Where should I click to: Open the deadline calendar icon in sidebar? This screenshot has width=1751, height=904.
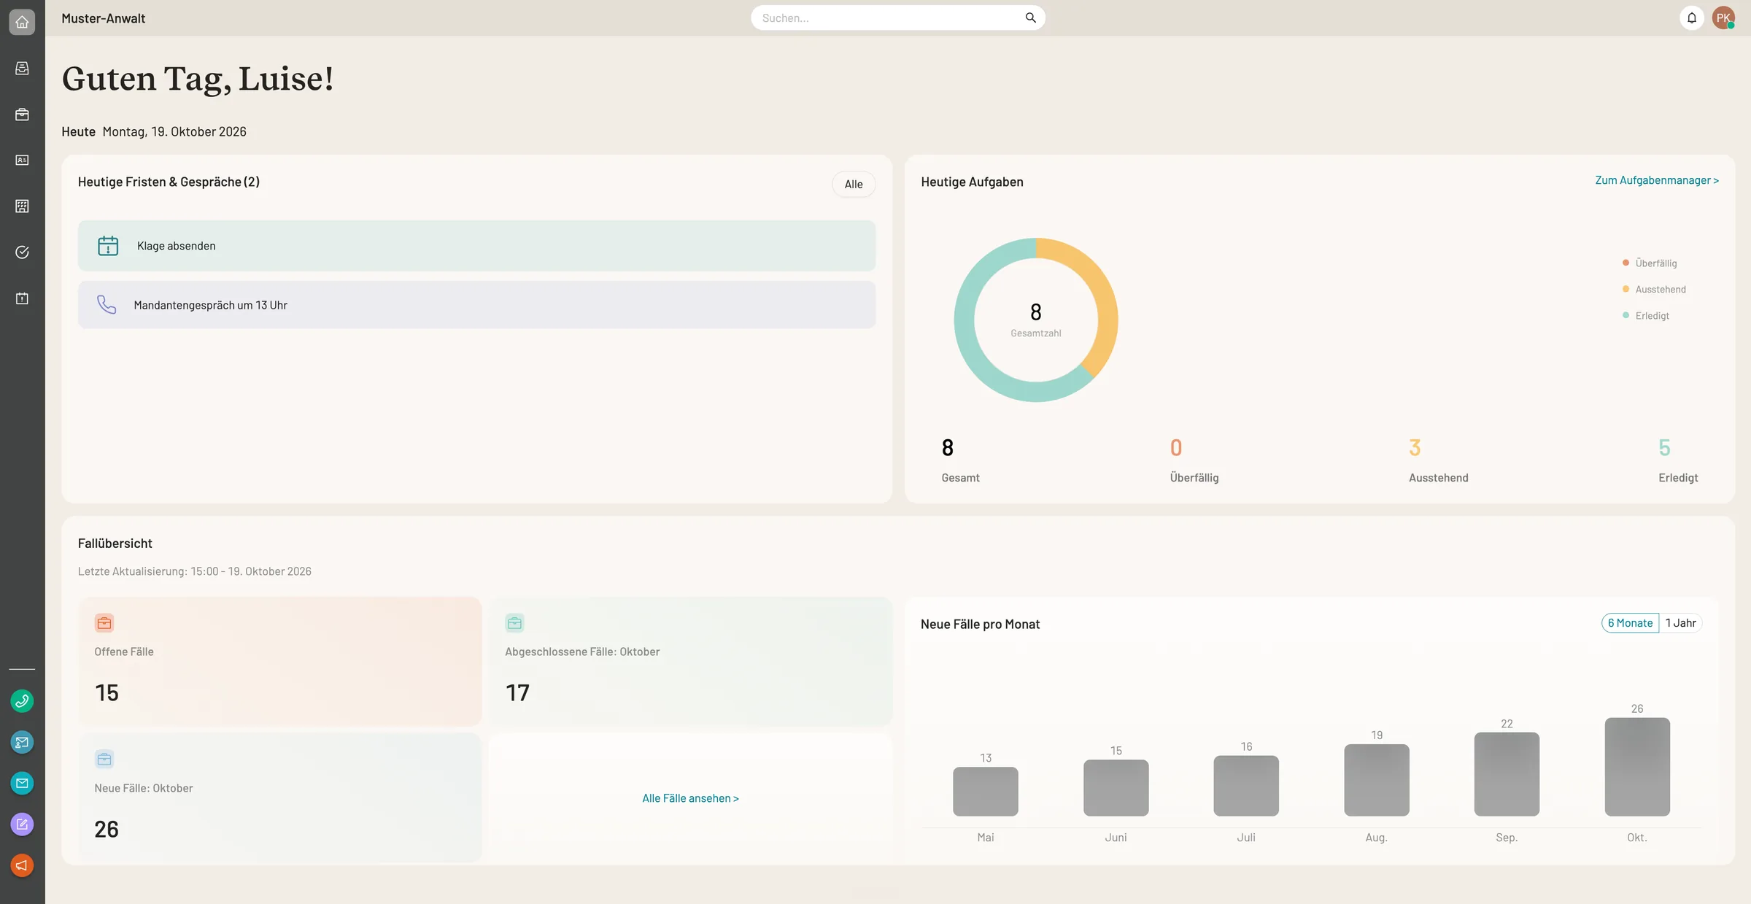click(x=22, y=298)
